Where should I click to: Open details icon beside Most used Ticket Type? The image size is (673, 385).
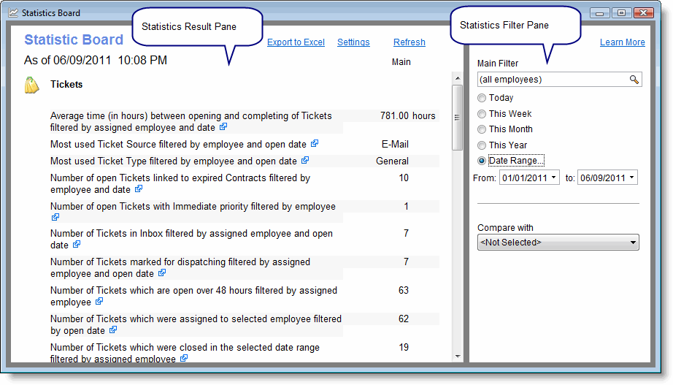(305, 160)
